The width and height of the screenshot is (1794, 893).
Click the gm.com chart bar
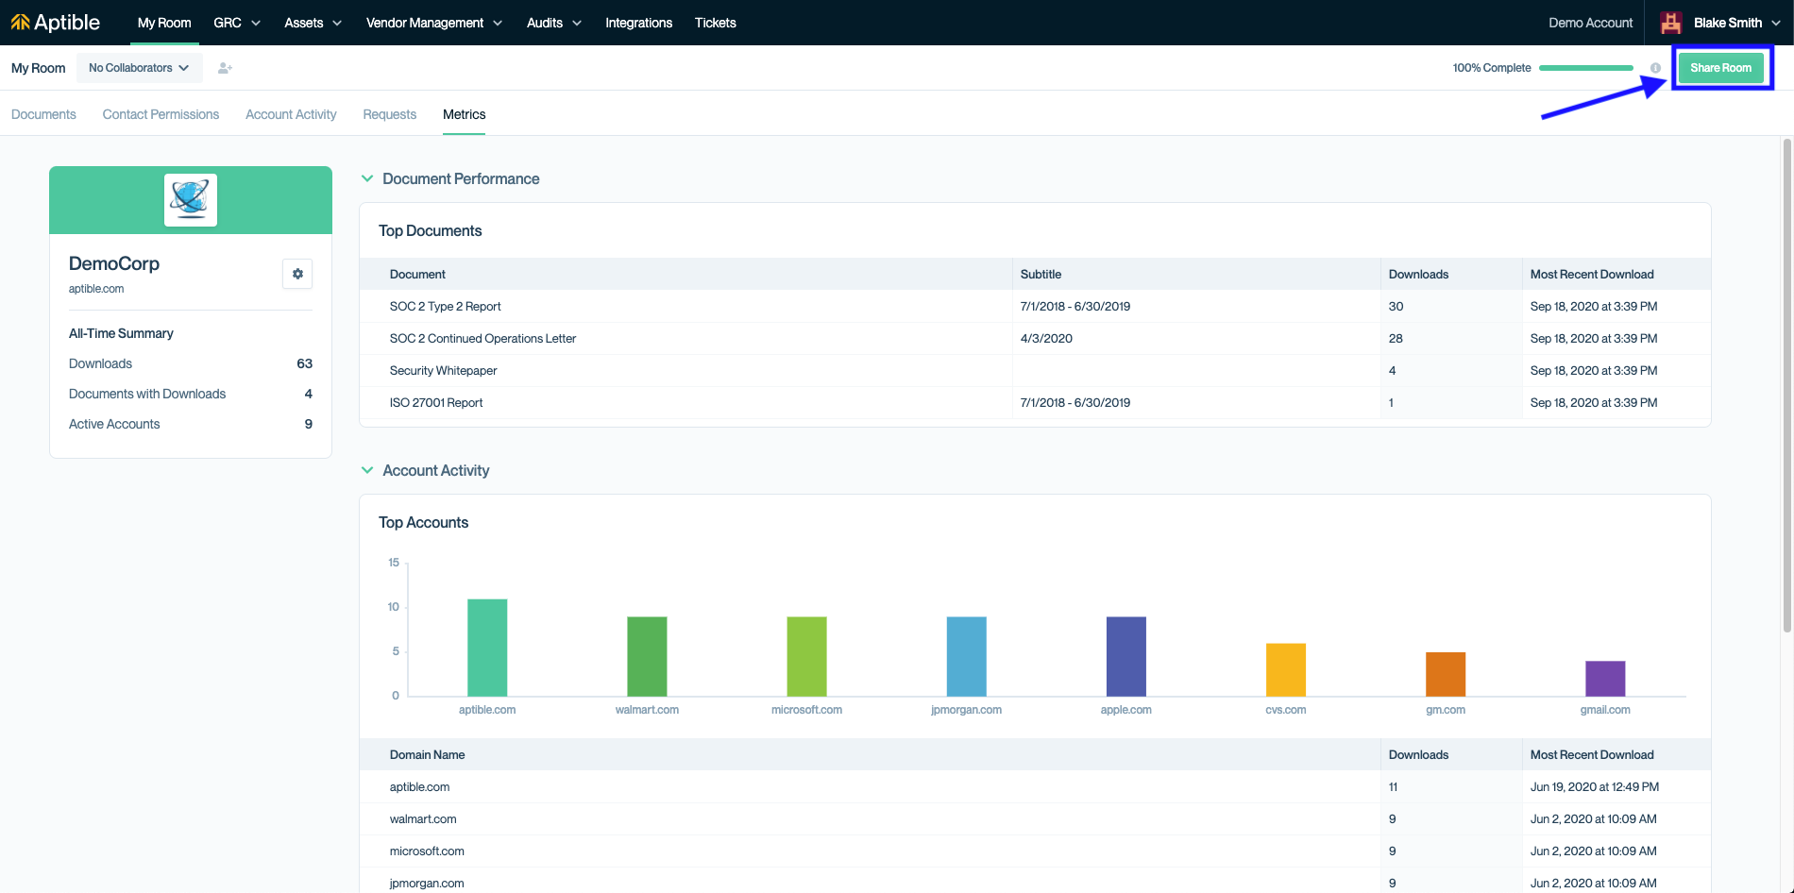pyautogui.click(x=1445, y=674)
